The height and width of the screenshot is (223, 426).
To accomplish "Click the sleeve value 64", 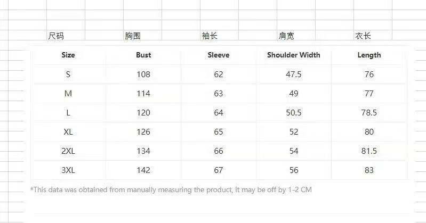I will pyautogui.click(x=218, y=113).
